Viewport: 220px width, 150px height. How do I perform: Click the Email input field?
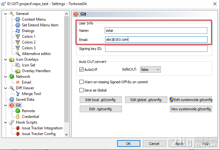tap(156, 39)
